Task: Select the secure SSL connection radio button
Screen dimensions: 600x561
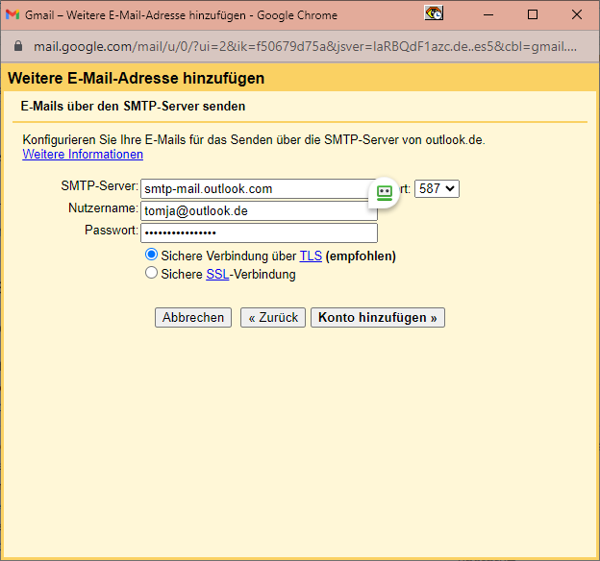Action: (x=151, y=273)
